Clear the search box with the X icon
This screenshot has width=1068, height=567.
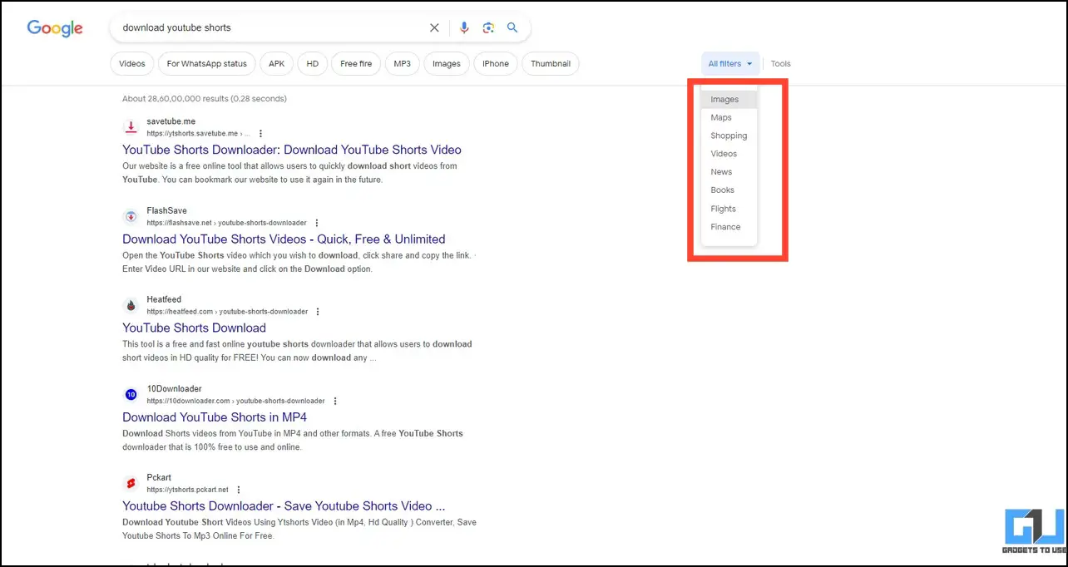[434, 27]
